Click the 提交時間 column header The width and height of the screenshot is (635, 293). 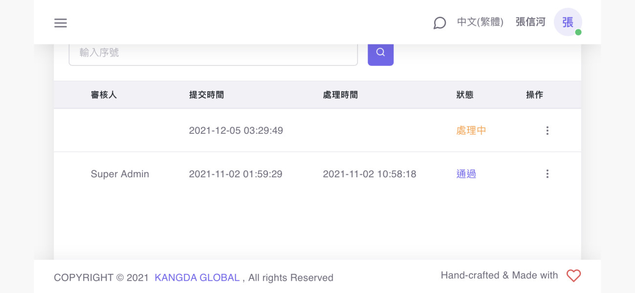pyautogui.click(x=206, y=95)
